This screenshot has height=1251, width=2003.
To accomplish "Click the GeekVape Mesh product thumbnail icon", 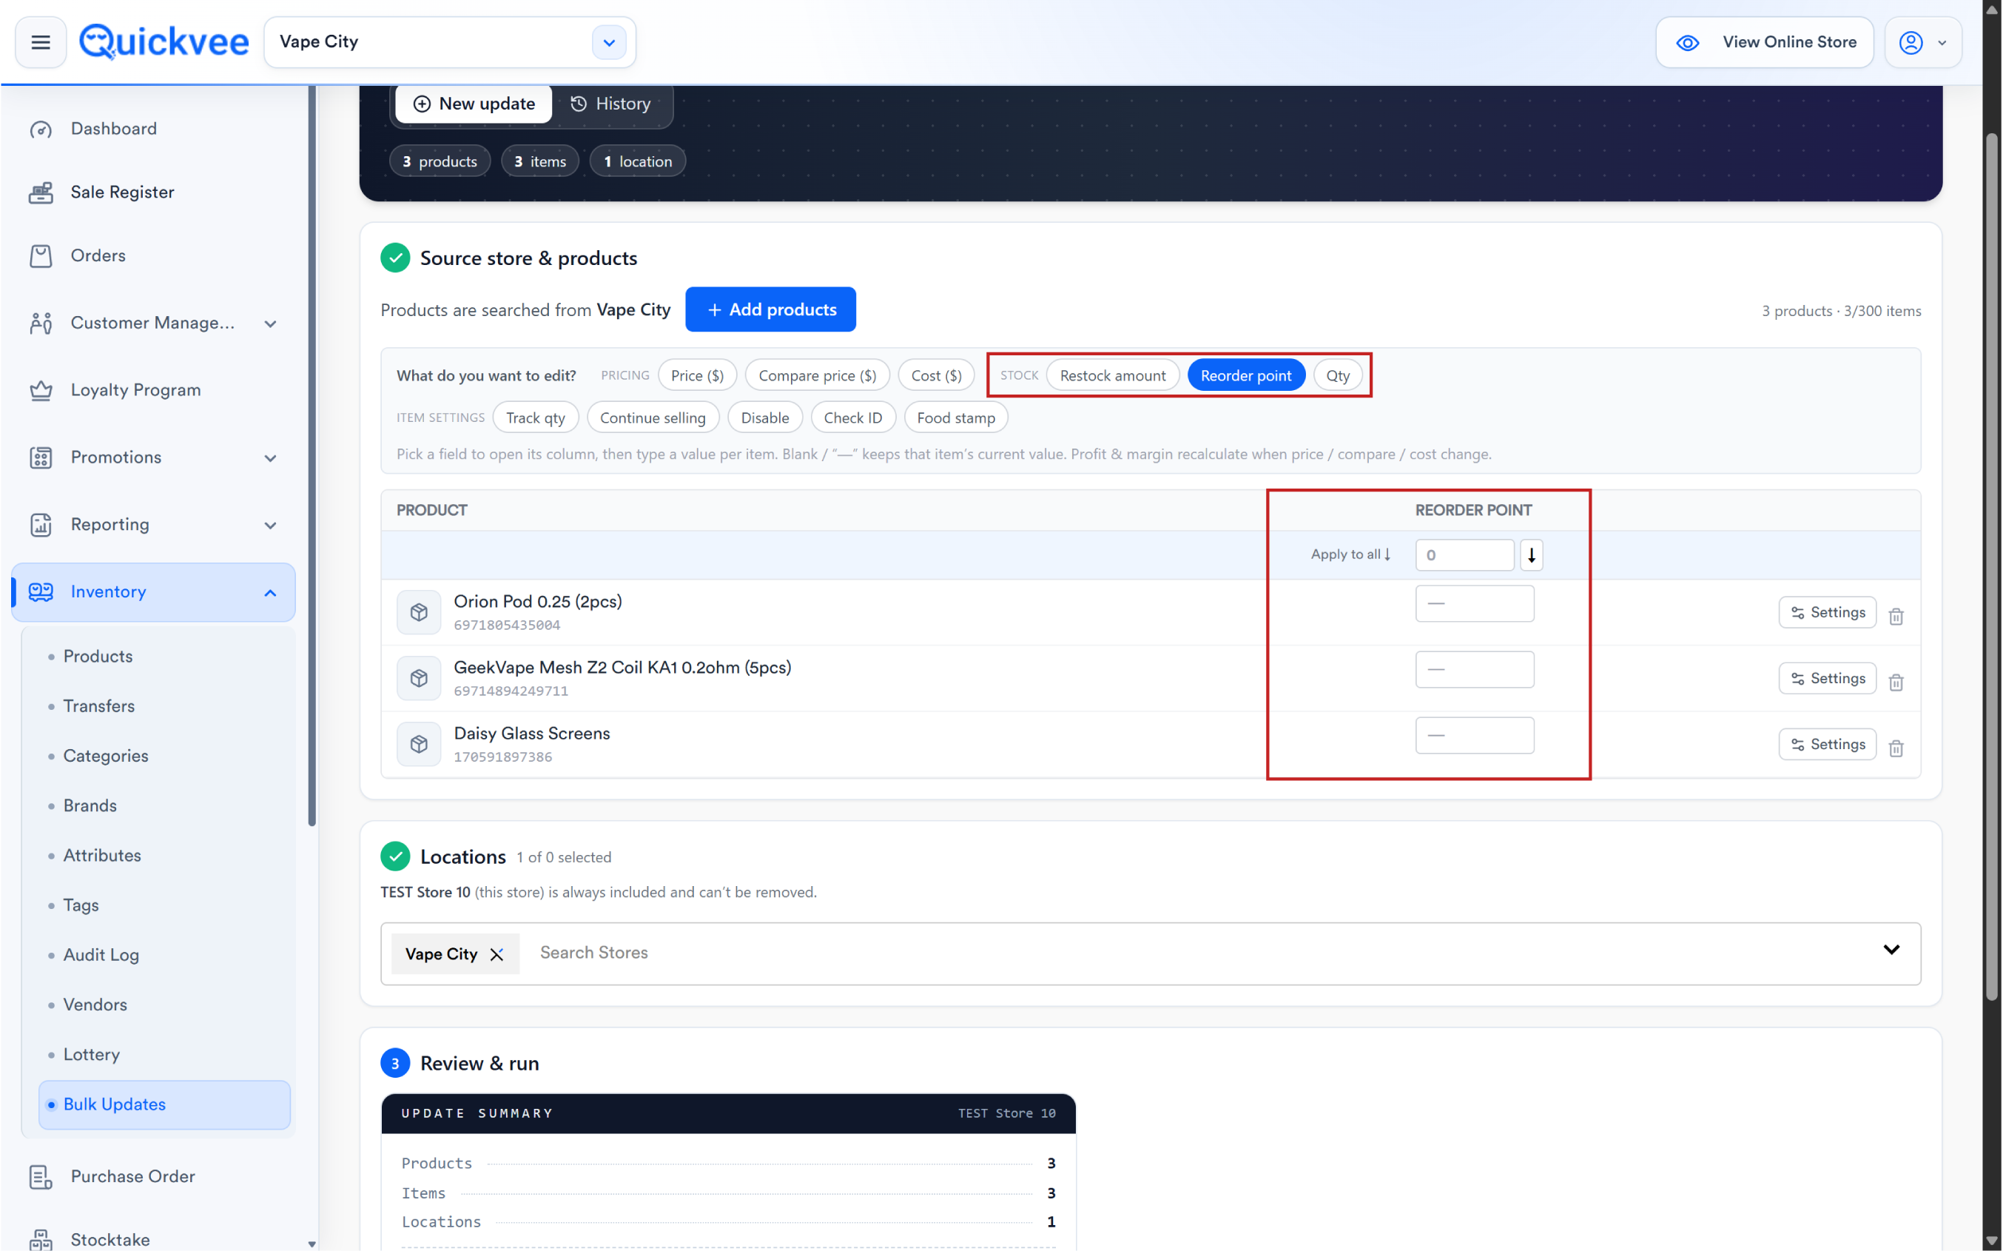I will (419, 679).
